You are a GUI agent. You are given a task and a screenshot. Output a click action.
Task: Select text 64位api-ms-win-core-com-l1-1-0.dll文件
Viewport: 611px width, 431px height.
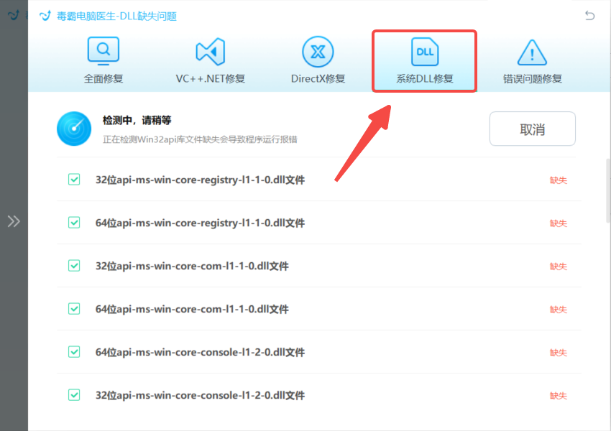coord(192,309)
